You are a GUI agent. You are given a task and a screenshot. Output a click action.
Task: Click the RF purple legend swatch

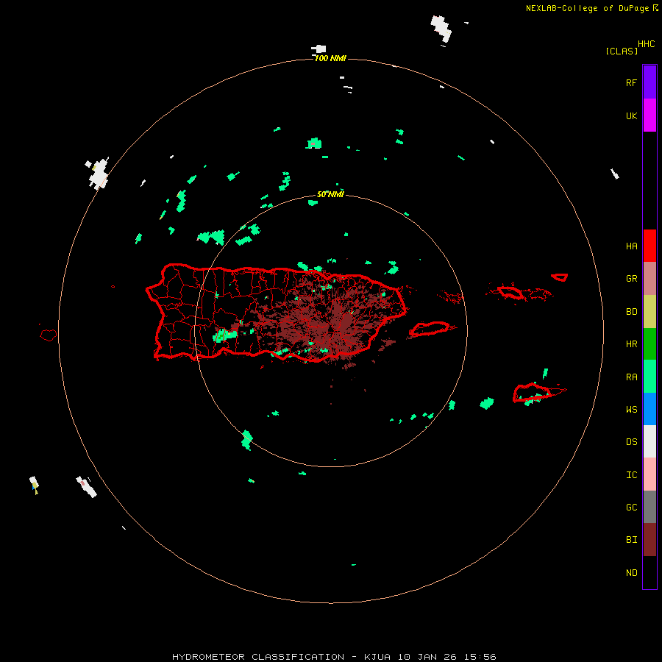click(x=649, y=82)
